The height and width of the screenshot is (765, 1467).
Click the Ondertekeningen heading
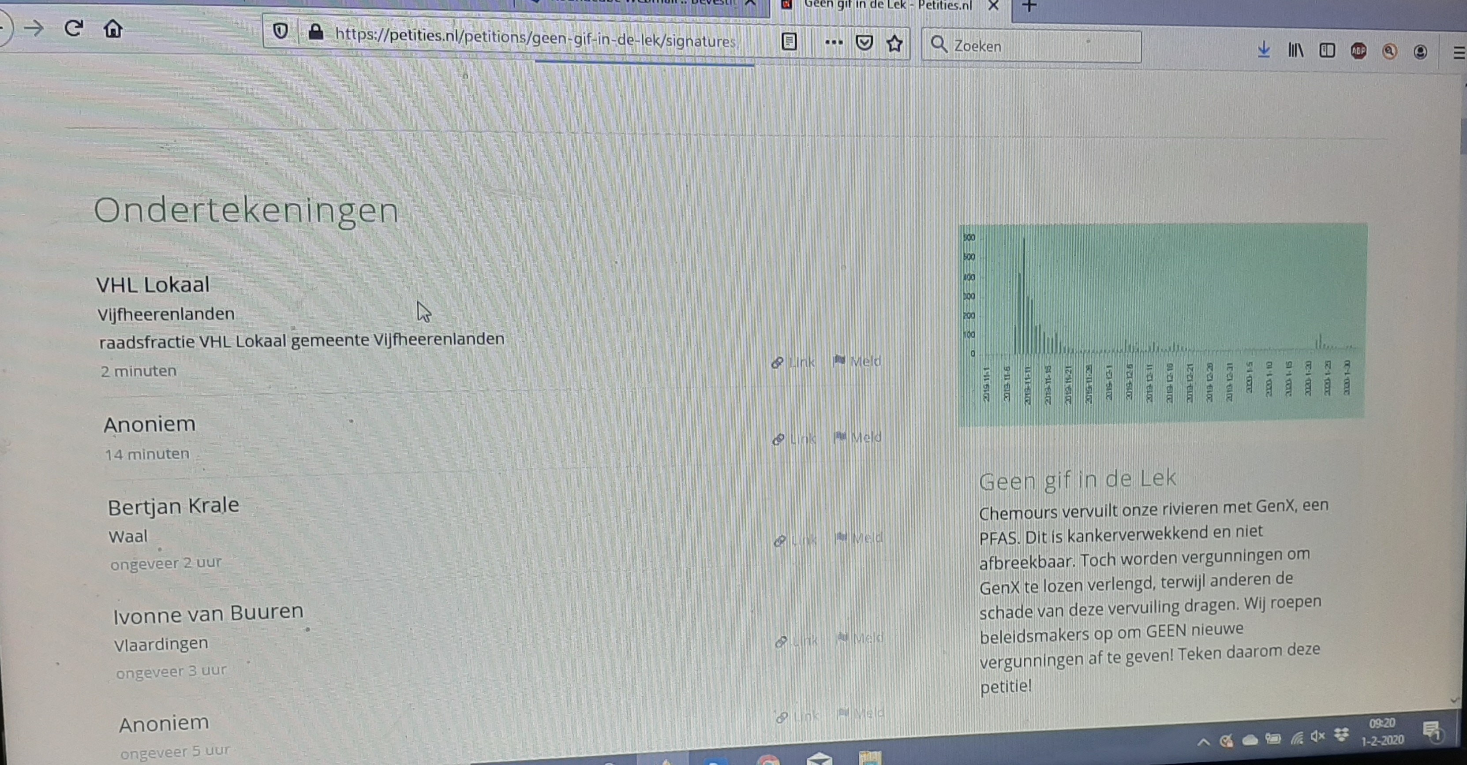[246, 210]
